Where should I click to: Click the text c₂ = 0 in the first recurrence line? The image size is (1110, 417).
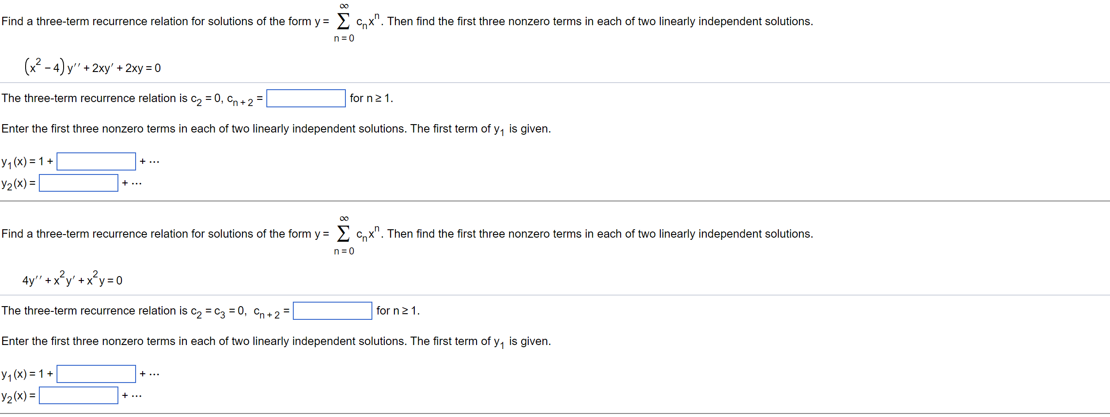[x=206, y=98]
